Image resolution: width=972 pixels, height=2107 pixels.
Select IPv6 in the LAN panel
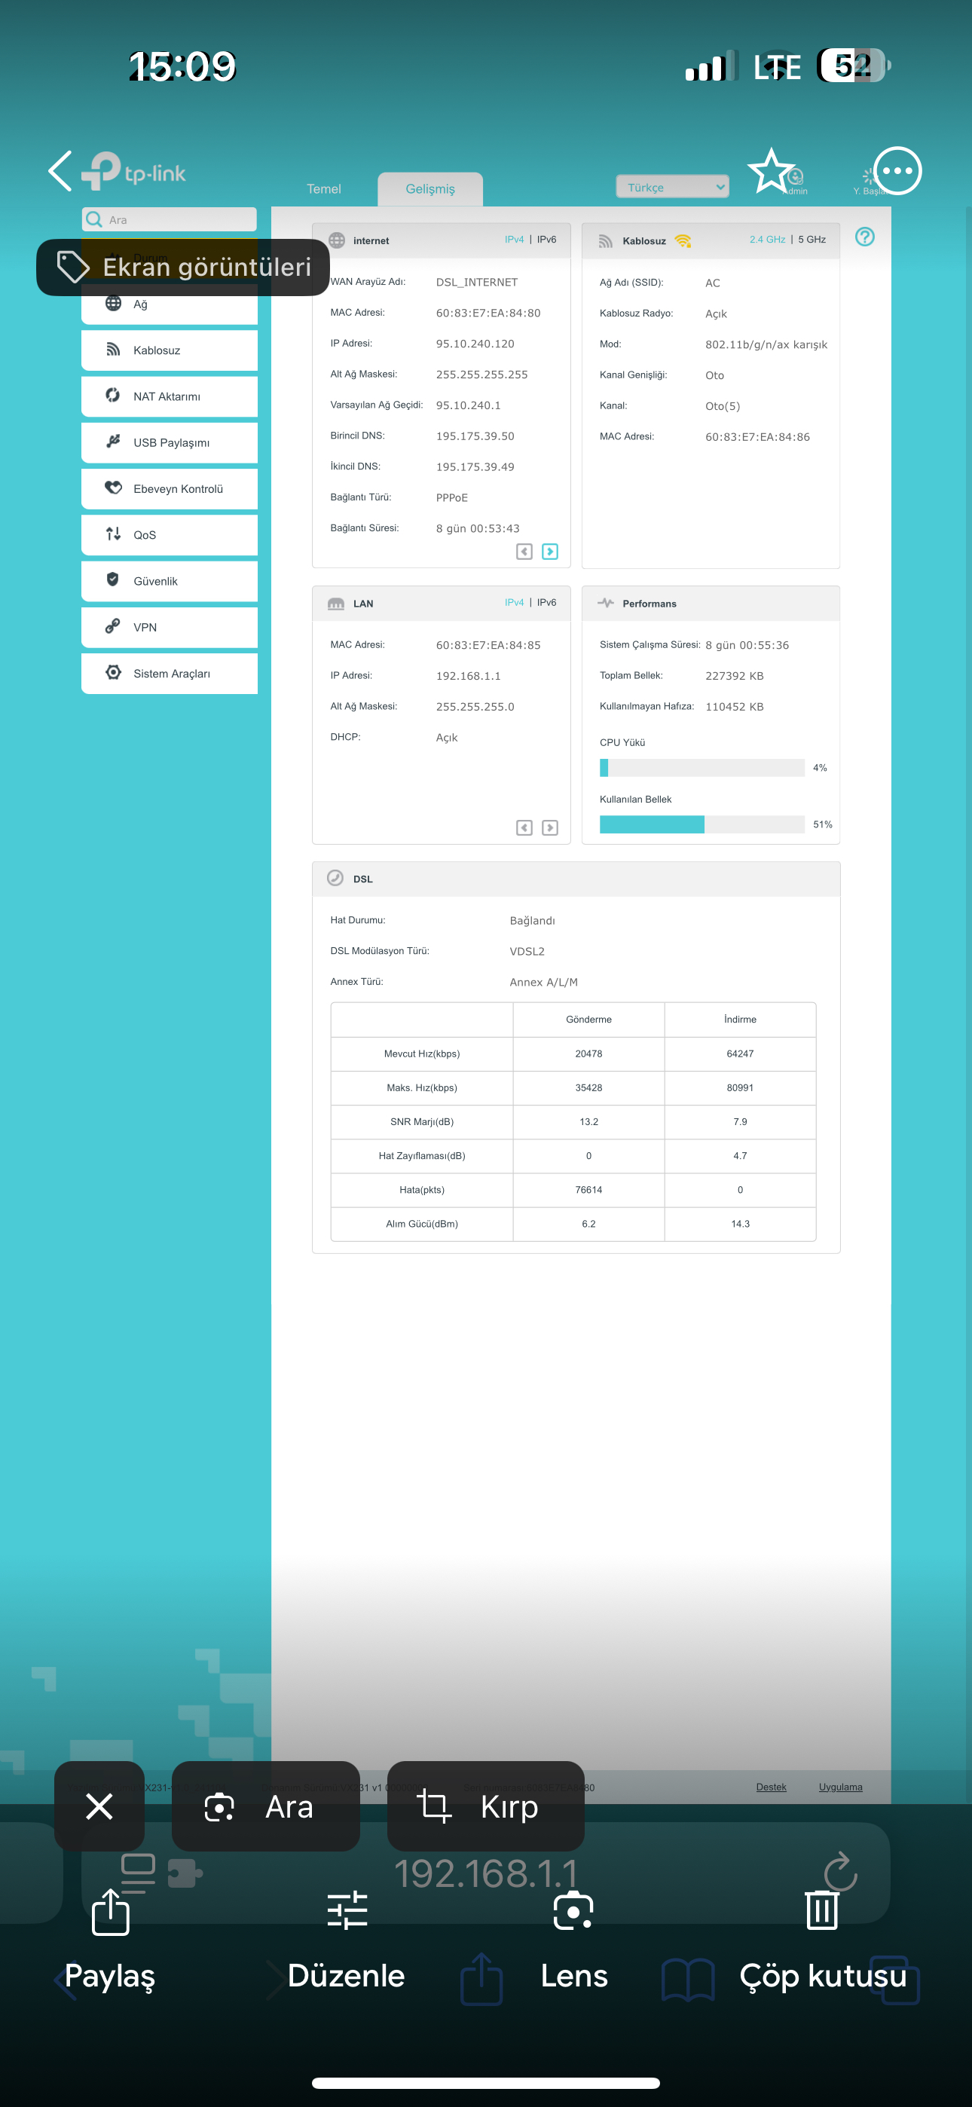(x=546, y=603)
